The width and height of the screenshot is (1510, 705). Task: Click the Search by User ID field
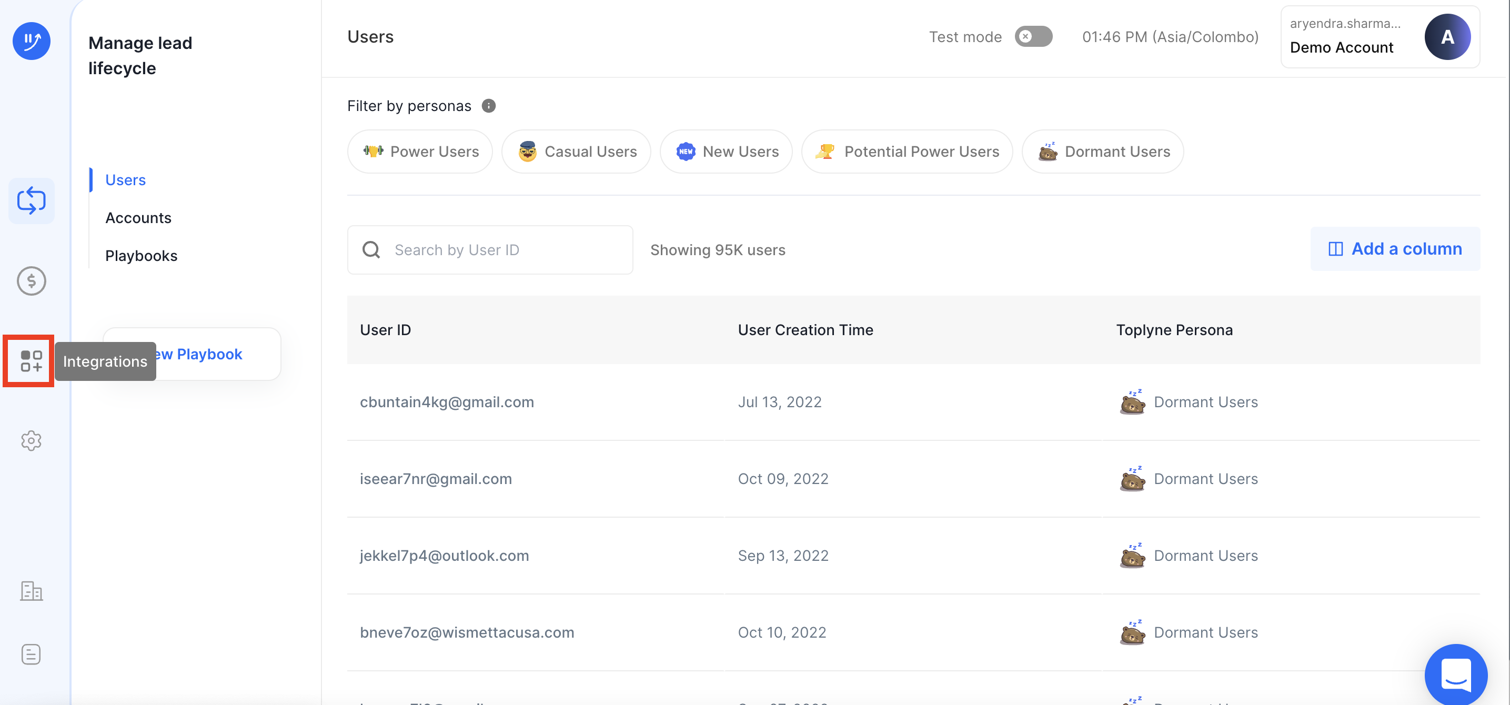coord(490,250)
